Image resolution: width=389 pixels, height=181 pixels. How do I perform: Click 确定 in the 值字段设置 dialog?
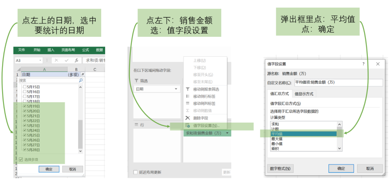point(341,168)
